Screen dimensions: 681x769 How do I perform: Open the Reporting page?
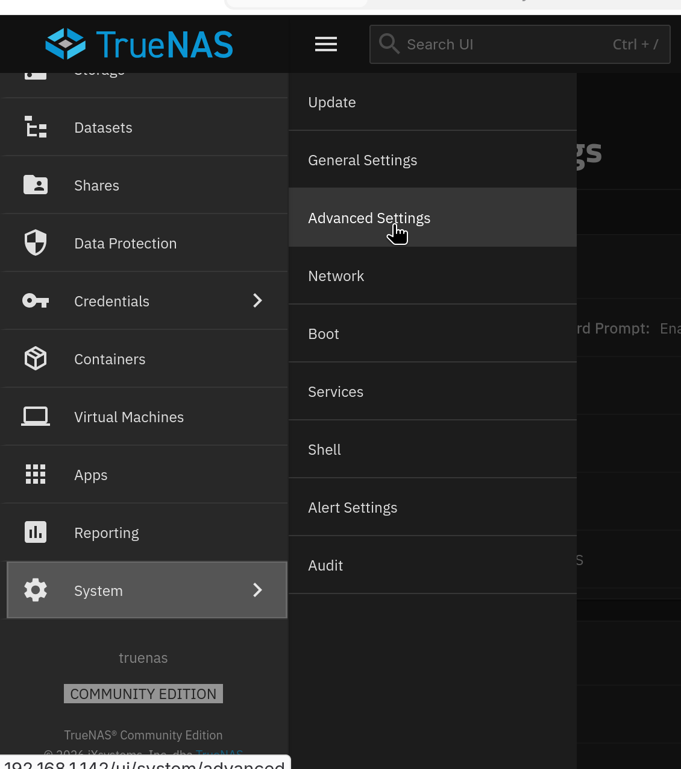(145, 533)
